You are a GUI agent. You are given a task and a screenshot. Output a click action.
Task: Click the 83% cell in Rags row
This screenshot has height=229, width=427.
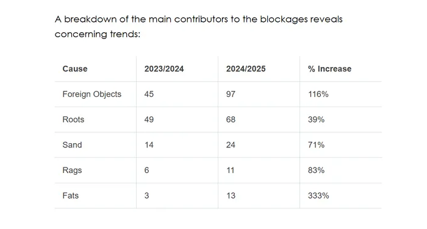click(x=316, y=171)
